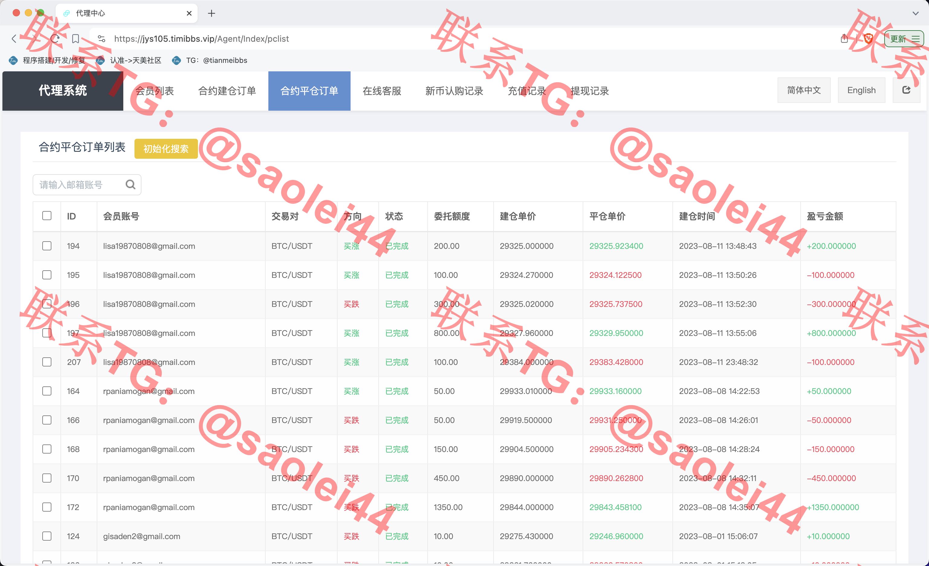Click loss value -450.000000

coord(831,478)
